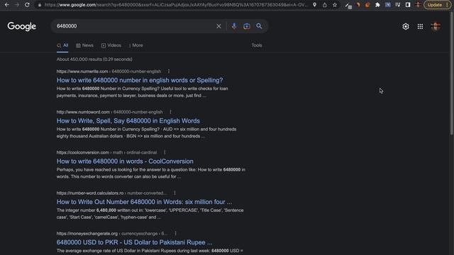The width and height of the screenshot is (454, 255).
Task: Click the browser address bar URL
Action: pos(176,5)
